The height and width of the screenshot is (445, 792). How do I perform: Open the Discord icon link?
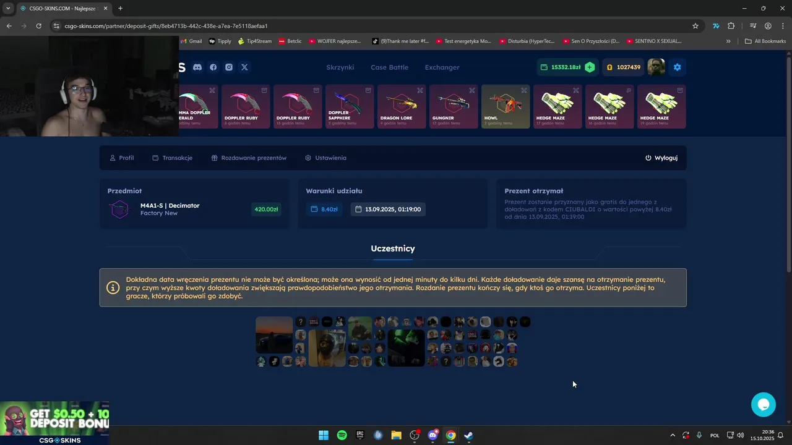click(x=197, y=67)
